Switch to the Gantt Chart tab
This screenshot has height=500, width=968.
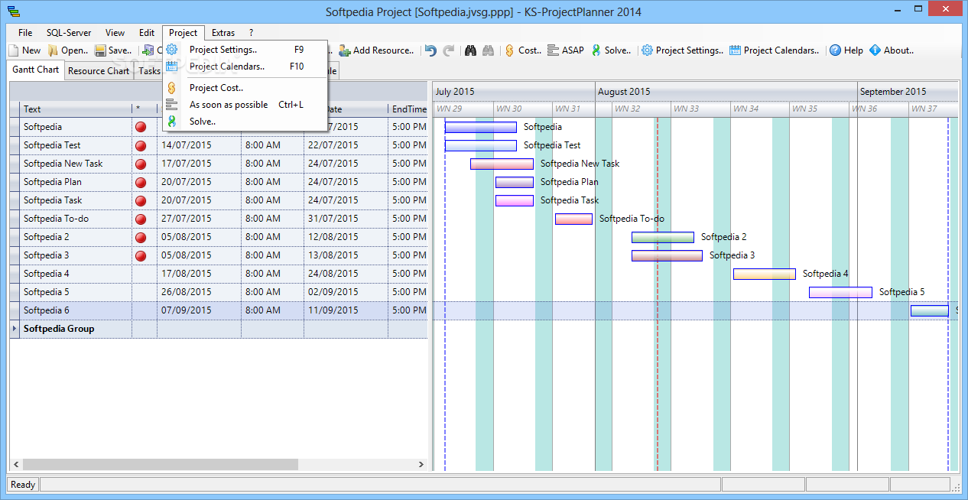(36, 70)
